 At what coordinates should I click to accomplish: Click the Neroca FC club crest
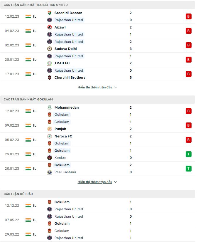pyautogui.click(x=49, y=136)
